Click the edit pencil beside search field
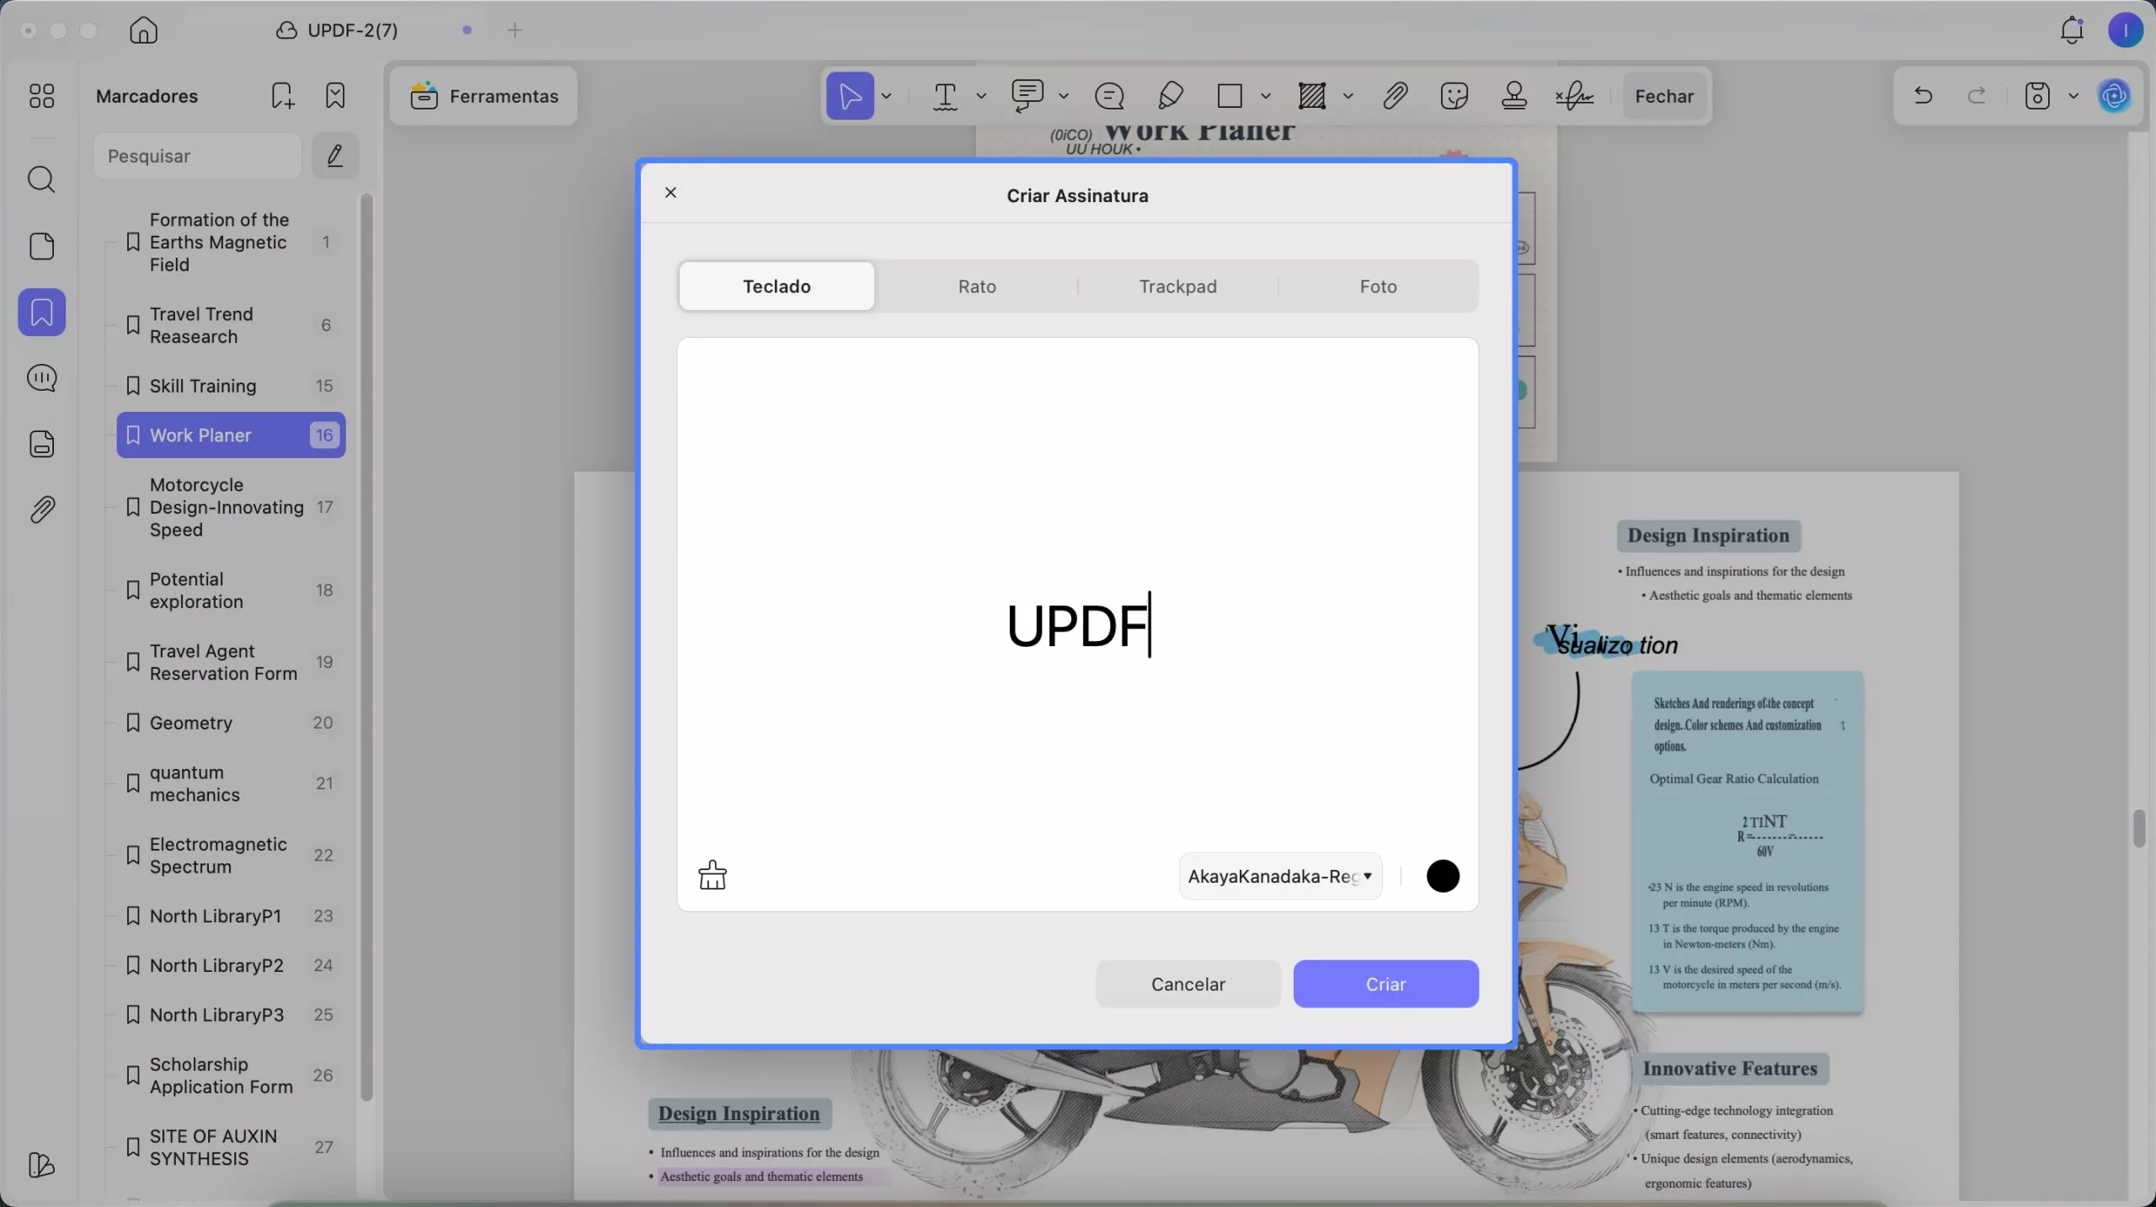 pos(335,156)
